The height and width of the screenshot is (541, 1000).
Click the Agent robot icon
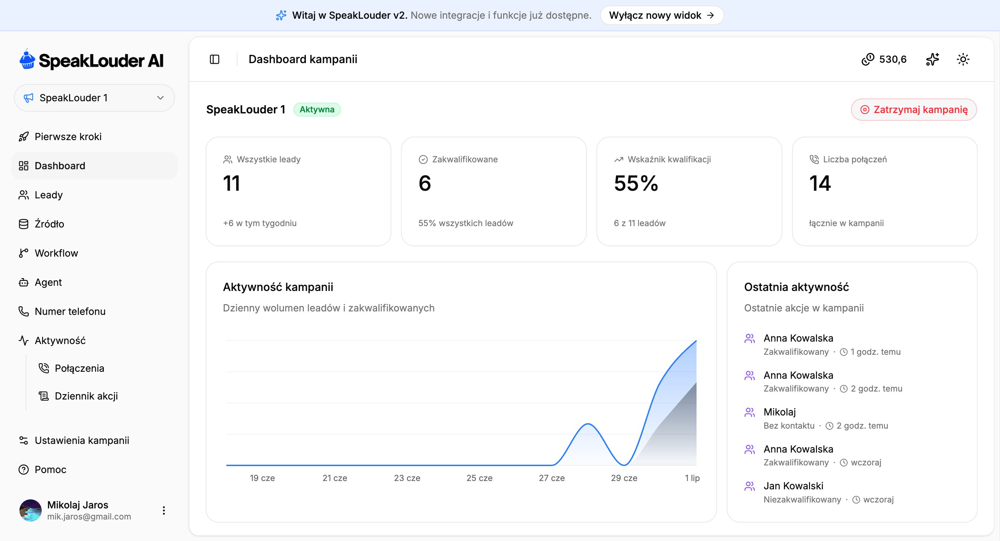click(24, 282)
